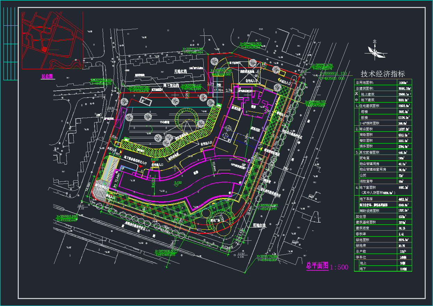Select the 绿地率 row label
Viewport: 433px width, 306px height.
point(361,245)
